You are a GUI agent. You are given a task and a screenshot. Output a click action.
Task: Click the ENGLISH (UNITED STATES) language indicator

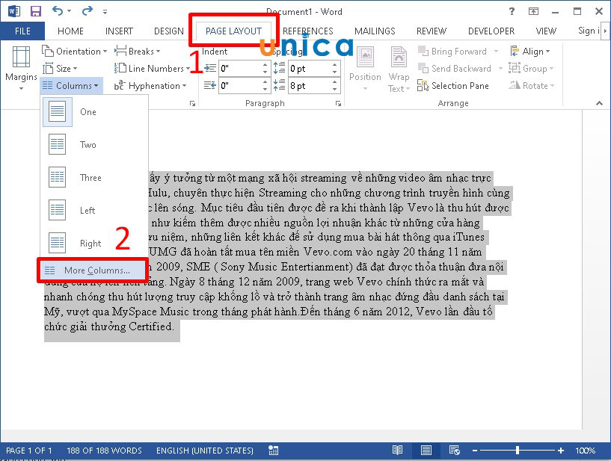[x=205, y=451]
